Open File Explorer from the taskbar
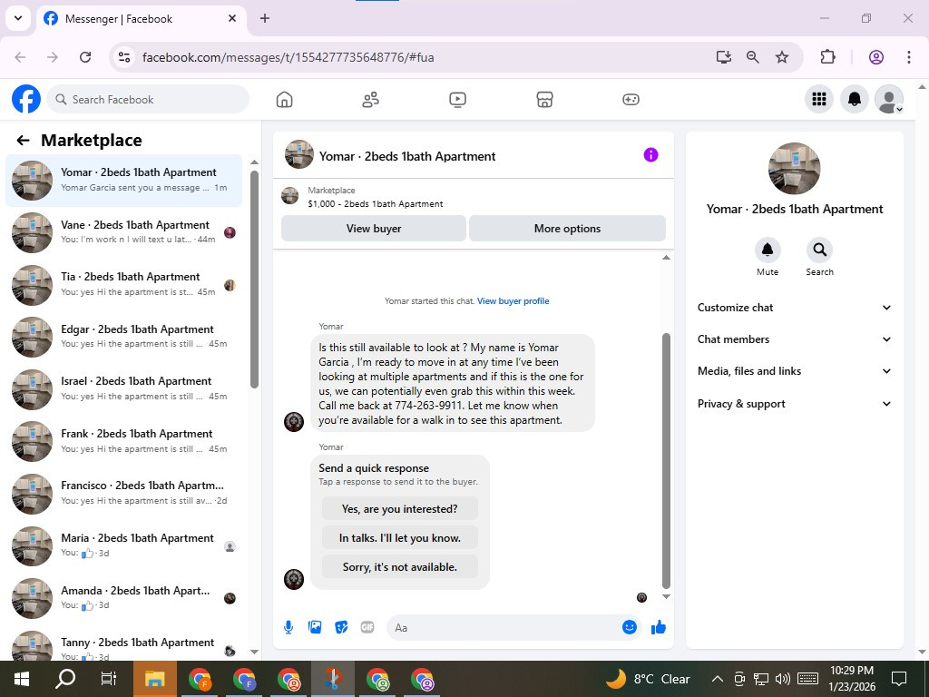The height and width of the screenshot is (697, 929). tap(154, 679)
